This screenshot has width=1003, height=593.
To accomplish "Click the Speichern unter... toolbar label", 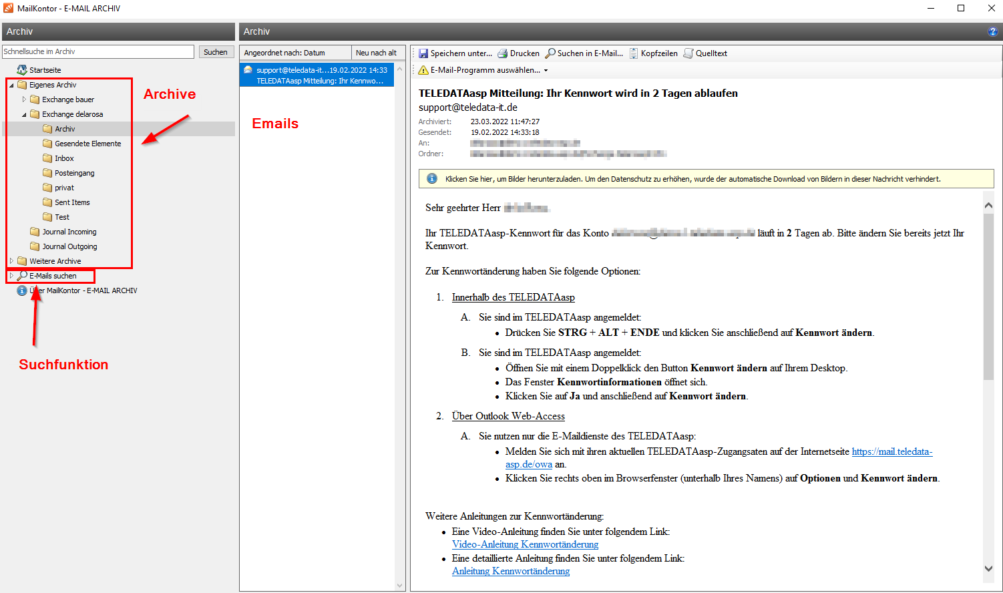I will (x=461, y=53).
